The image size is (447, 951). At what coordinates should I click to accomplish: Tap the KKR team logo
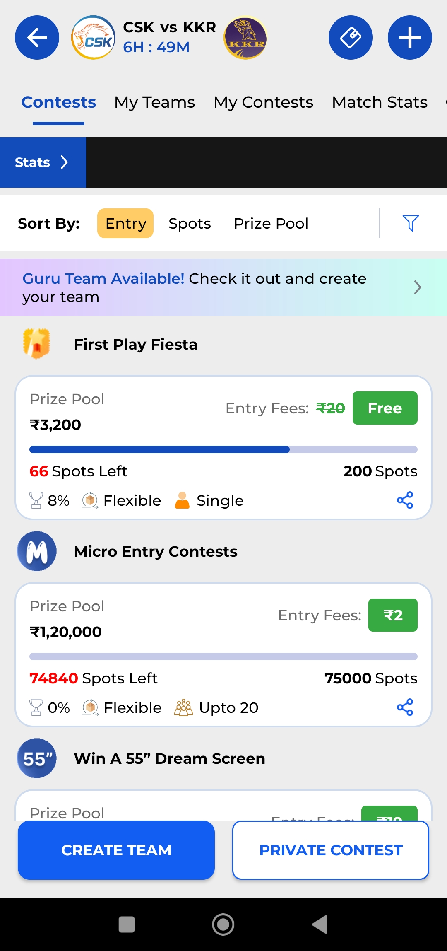point(245,38)
